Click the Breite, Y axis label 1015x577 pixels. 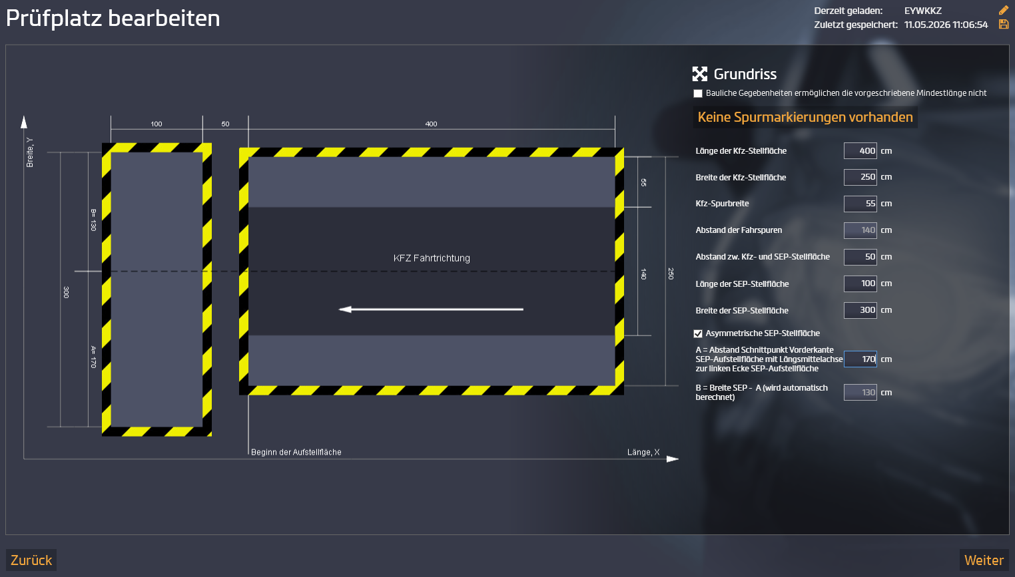point(30,152)
